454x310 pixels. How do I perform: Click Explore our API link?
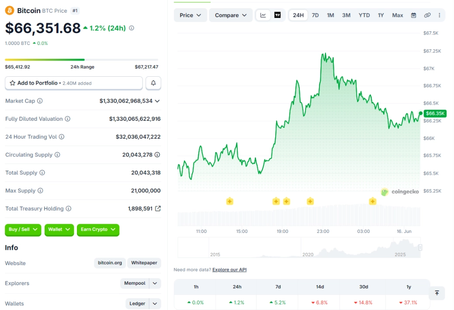pyautogui.click(x=229, y=269)
